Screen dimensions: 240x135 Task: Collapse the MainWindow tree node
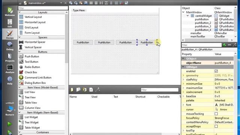point(183,12)
